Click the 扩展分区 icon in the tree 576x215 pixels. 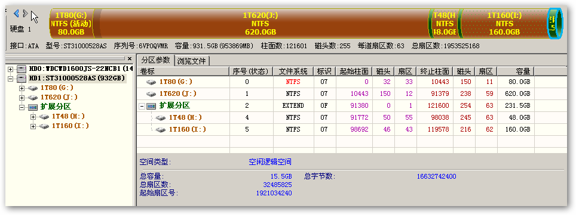click(x=33, y=107)
